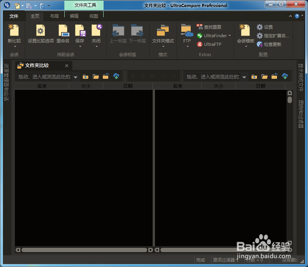Click right folder path input field
Screen dimensions: 308x267
tap(213, 77)
